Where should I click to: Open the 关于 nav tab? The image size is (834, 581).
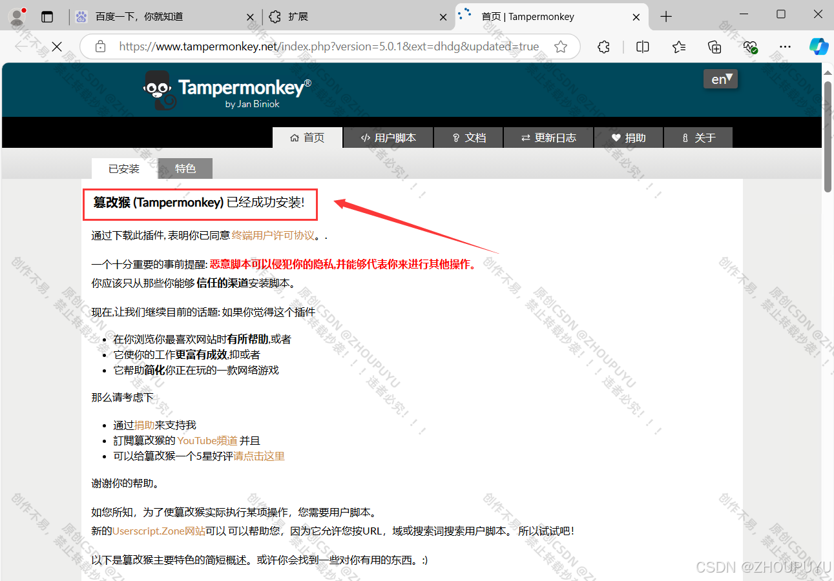698,138
